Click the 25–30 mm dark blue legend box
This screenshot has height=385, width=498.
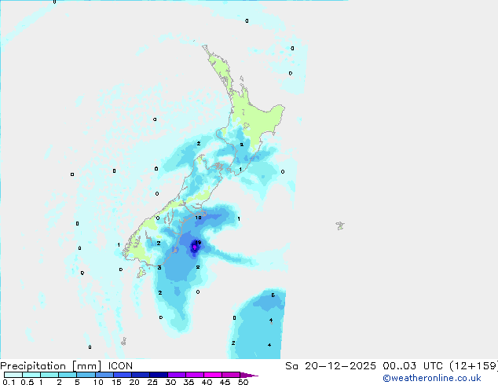coord(159,375)
